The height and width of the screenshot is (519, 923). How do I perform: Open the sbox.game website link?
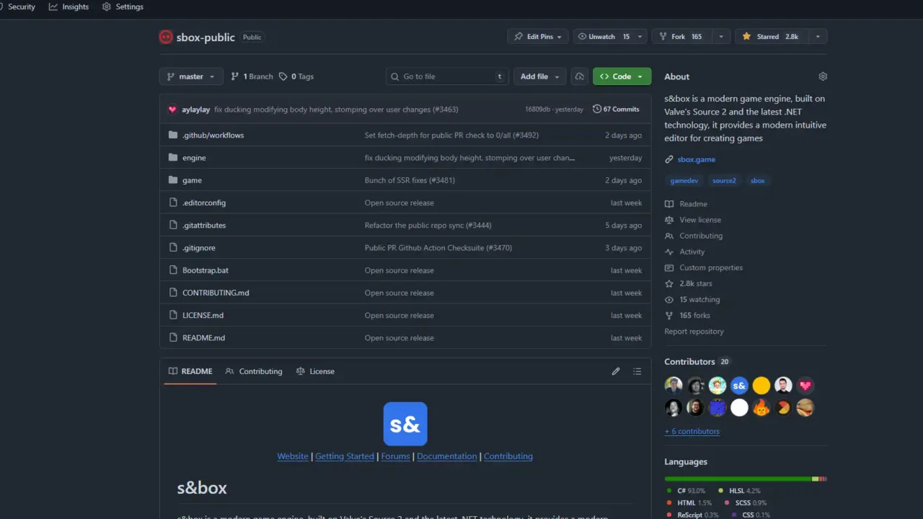(x=696, y=159)
